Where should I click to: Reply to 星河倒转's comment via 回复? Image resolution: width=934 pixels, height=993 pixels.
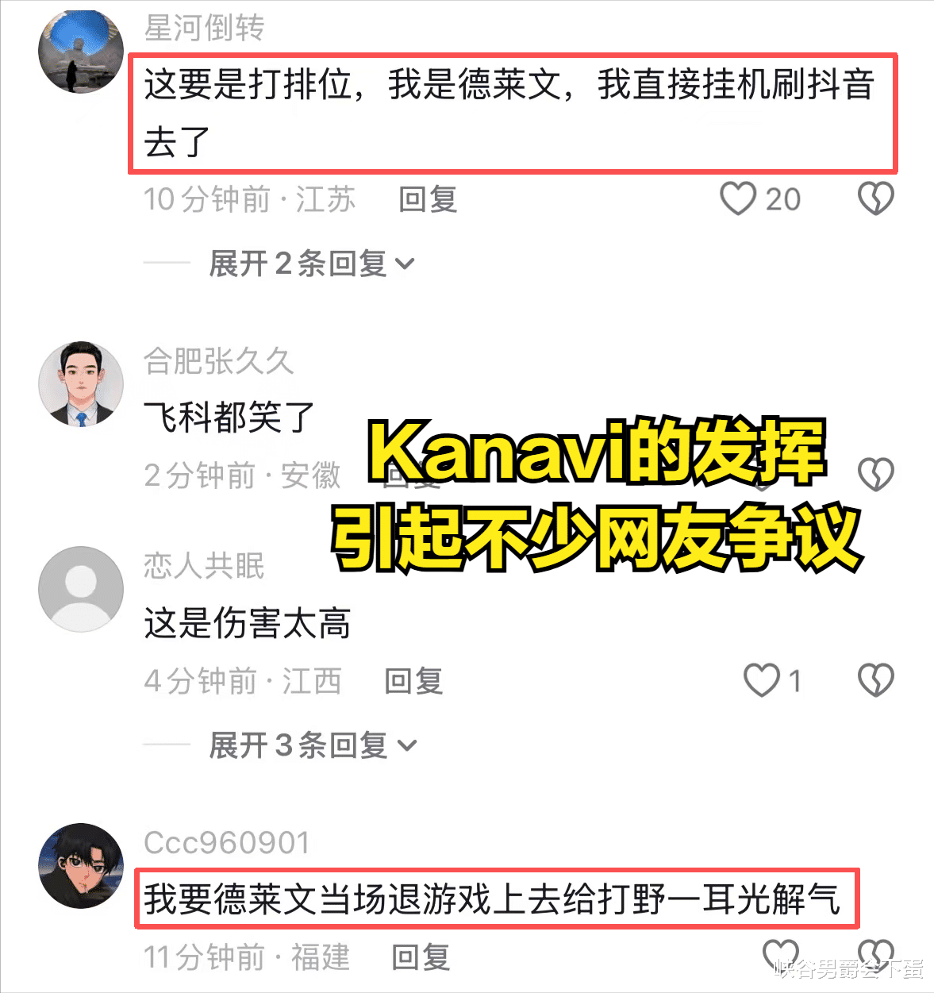pos(428,198)
